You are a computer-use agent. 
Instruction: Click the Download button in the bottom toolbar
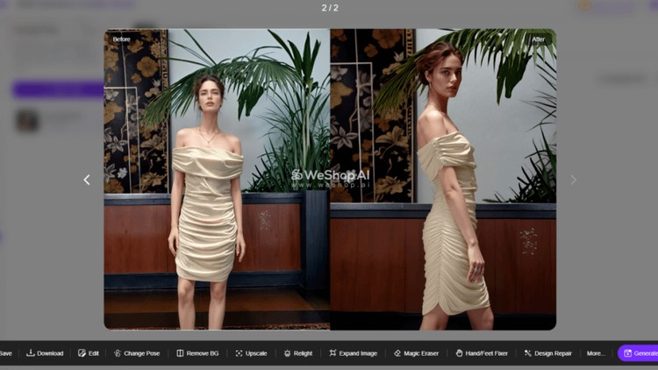[x=45, y=353]
